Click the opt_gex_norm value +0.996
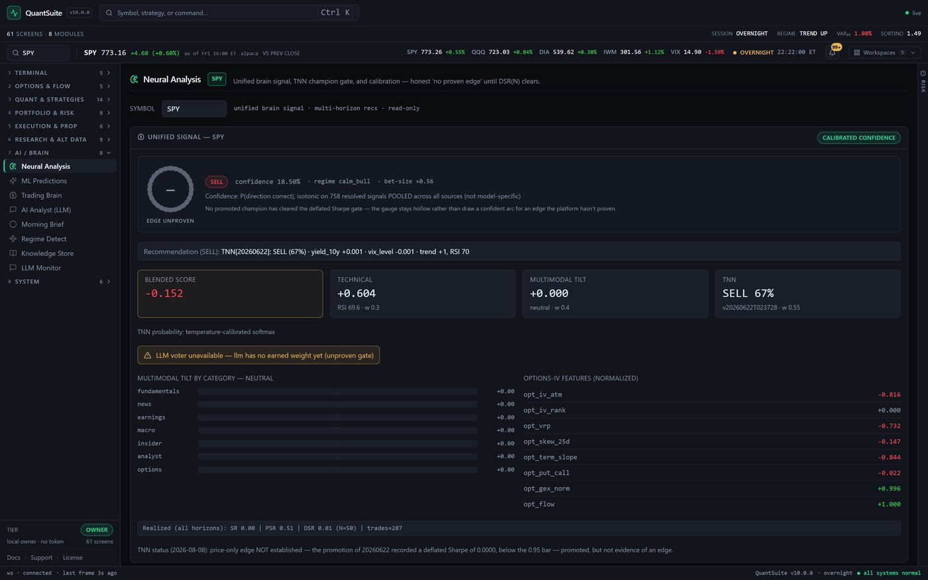 (x=889, y=489)
